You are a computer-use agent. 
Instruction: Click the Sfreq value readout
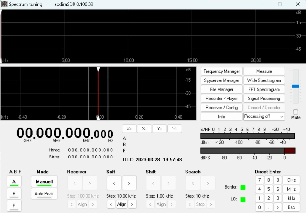tap(90, 157)
